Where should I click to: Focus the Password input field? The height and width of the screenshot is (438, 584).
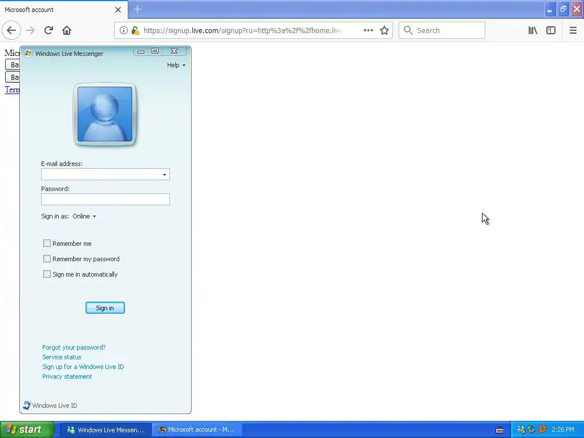[x=106, y=199]
